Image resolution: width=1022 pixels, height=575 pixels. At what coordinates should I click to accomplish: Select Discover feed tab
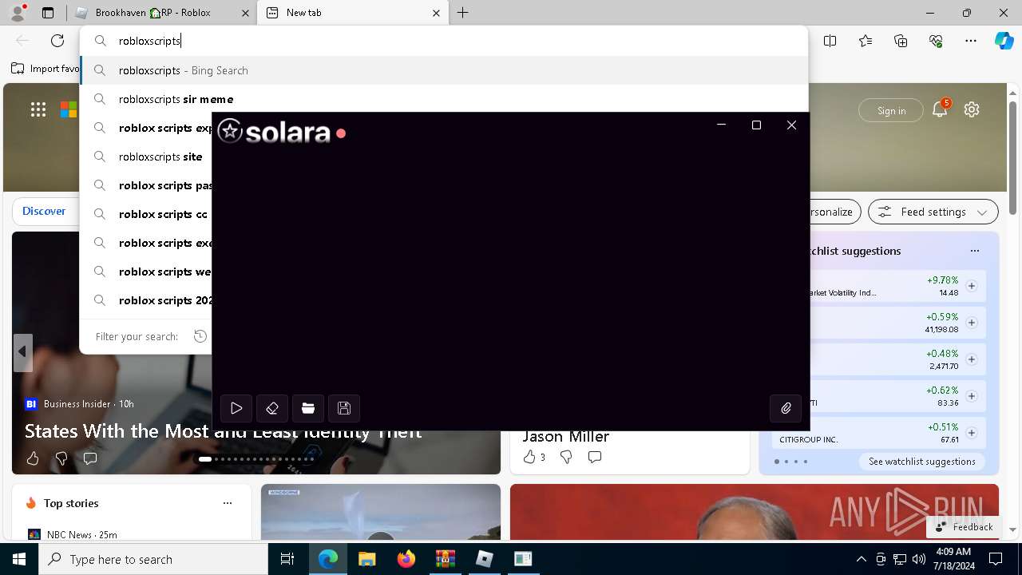[44, 211]
